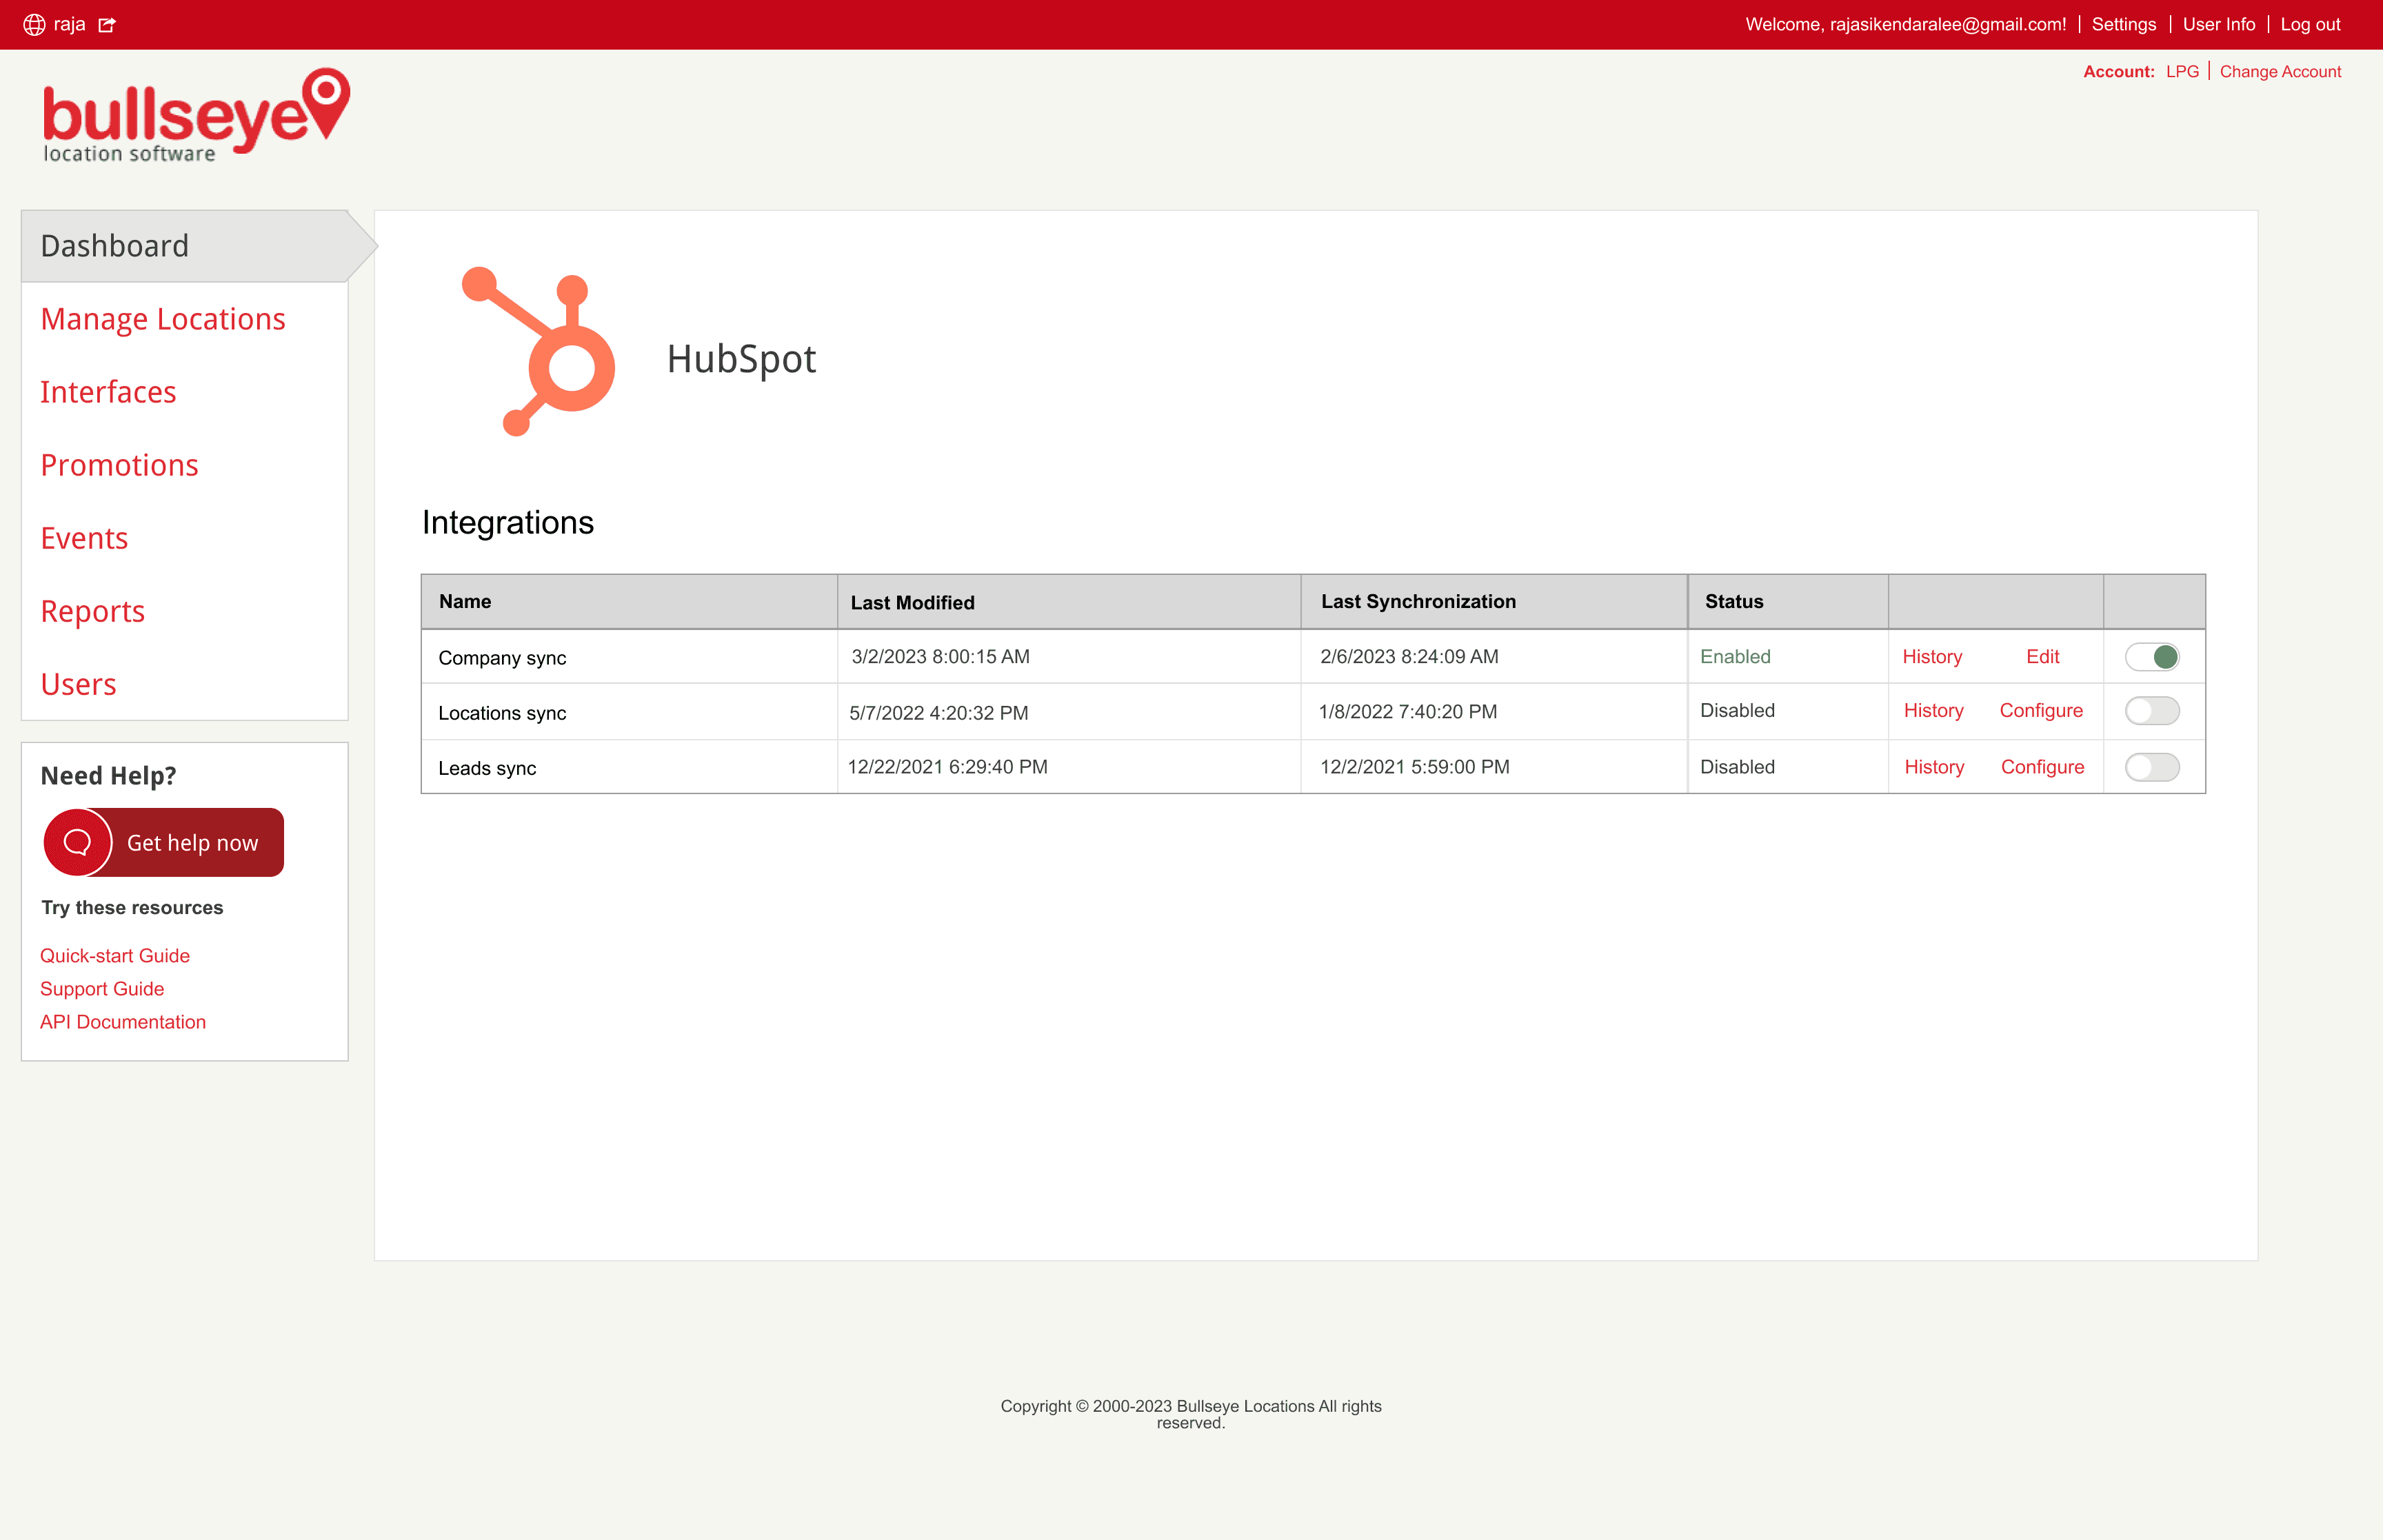Open the Reports sidebar section

93,611
